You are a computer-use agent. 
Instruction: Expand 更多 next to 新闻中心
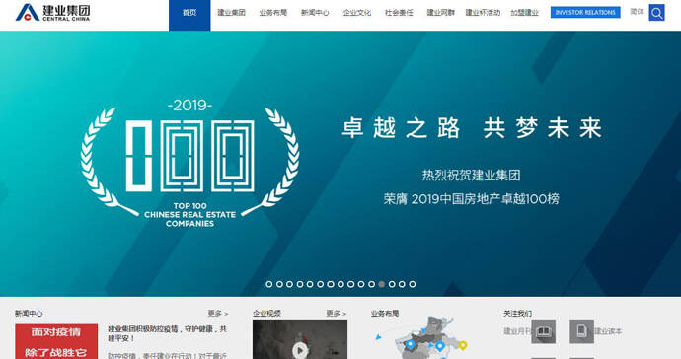point(217,313)
